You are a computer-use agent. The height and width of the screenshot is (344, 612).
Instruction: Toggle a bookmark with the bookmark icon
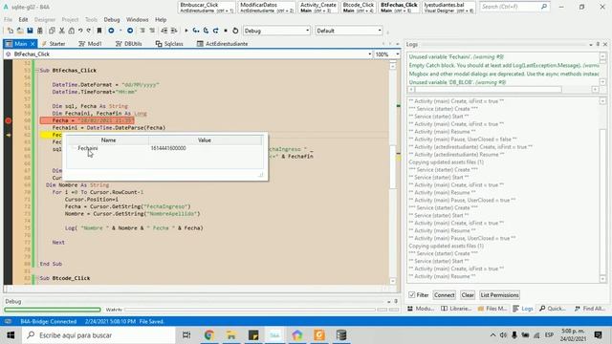[x=99, y=31]
